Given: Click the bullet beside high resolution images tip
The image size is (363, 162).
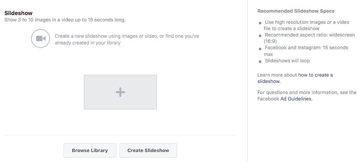Looking at the screenshot, I should (x=260, y=24).
